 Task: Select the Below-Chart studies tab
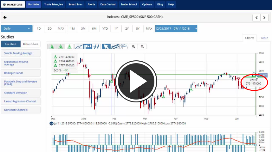pos(31,44)
